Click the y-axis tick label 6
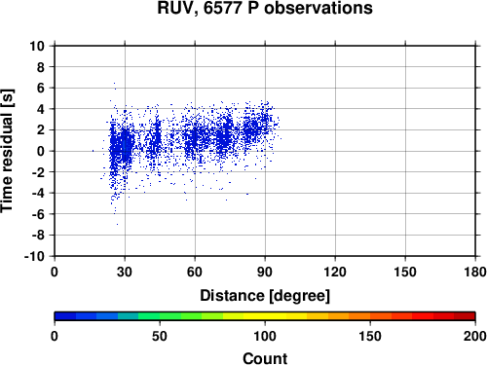This screenshot has height=365, width=487. [x=41, y=88]
